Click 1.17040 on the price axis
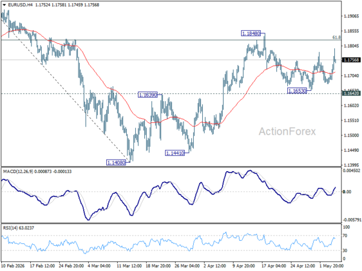Image resolution: width=362 pixels, height=271 pixels. (351, 76)
